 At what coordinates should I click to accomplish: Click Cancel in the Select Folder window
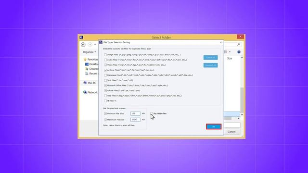tap(231, 132)
